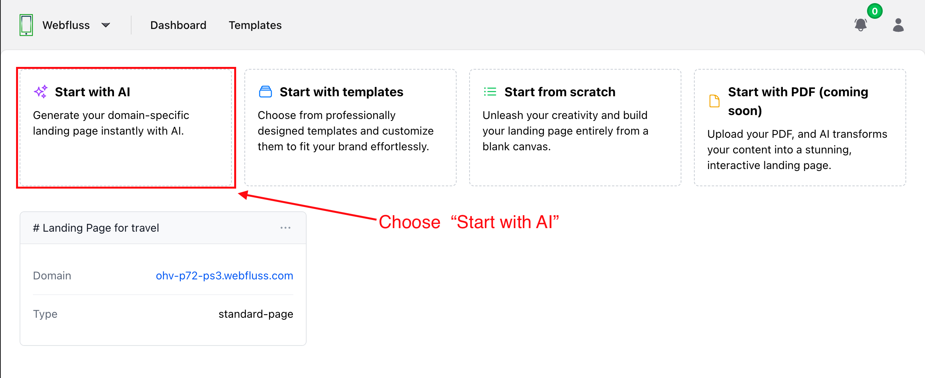Click the standard-page type value
Viewport: 925px width, 378px height.
click(256, 314)
